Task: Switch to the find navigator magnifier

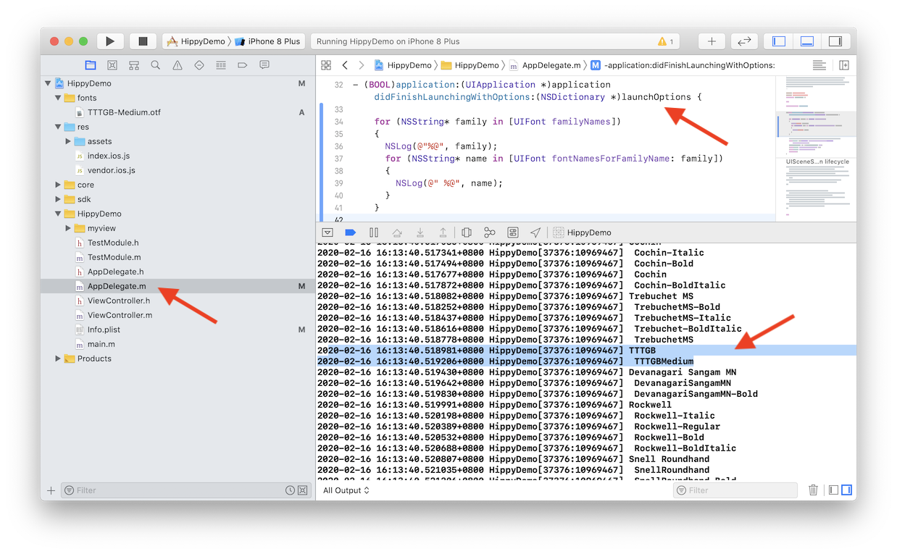Action: [156, 65]
